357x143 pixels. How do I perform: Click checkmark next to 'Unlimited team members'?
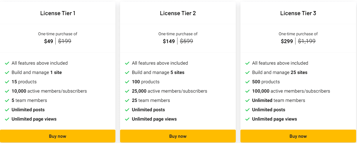[247, 100]
